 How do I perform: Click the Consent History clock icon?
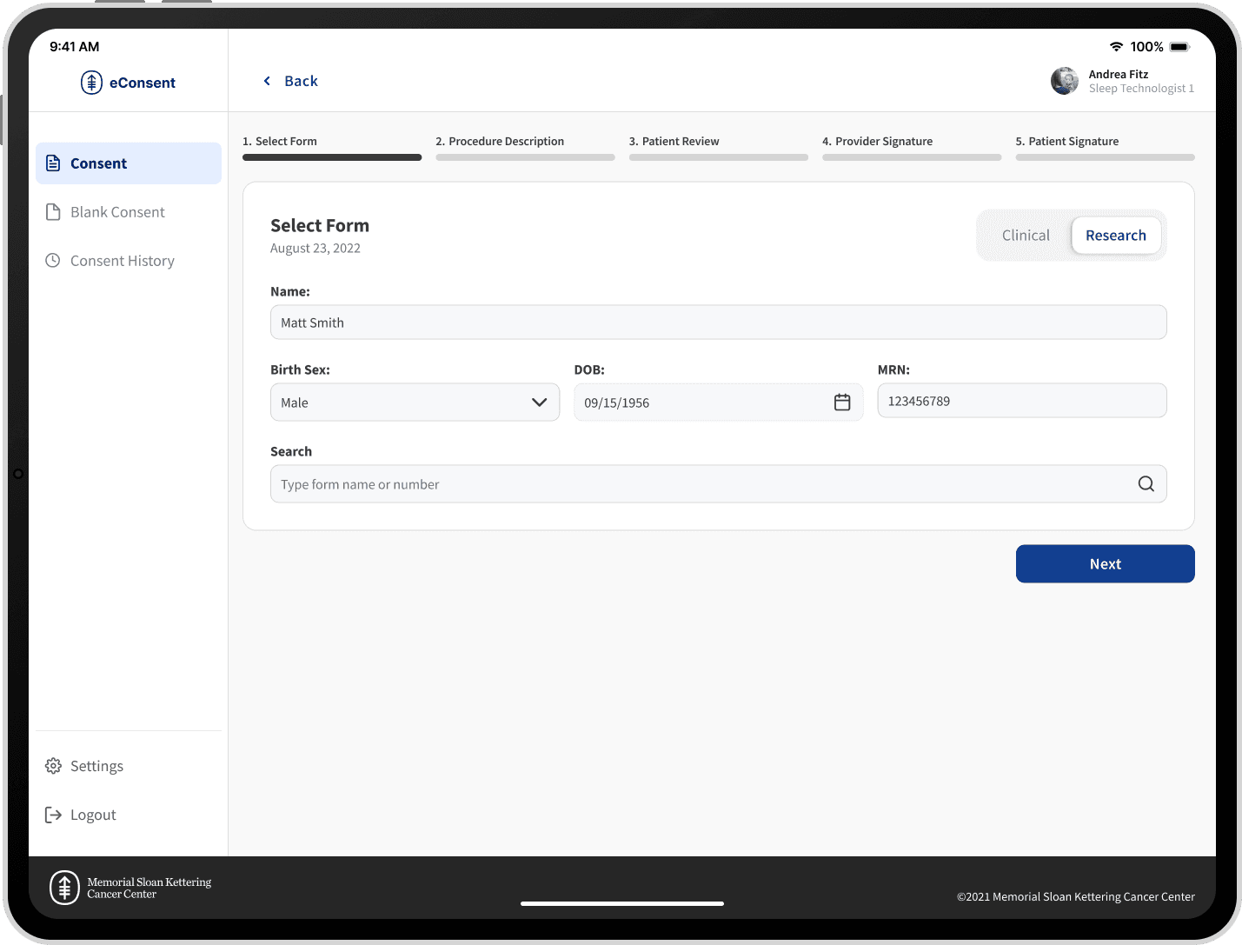(53, 261)
